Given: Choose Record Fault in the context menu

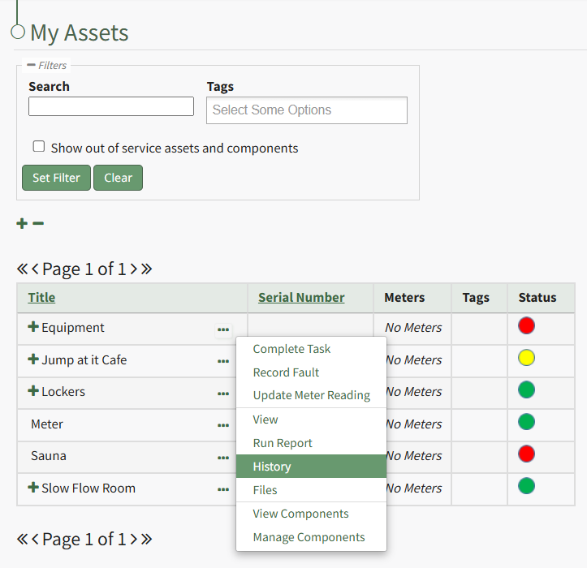Looking at the screenshot, I should 286,372.
